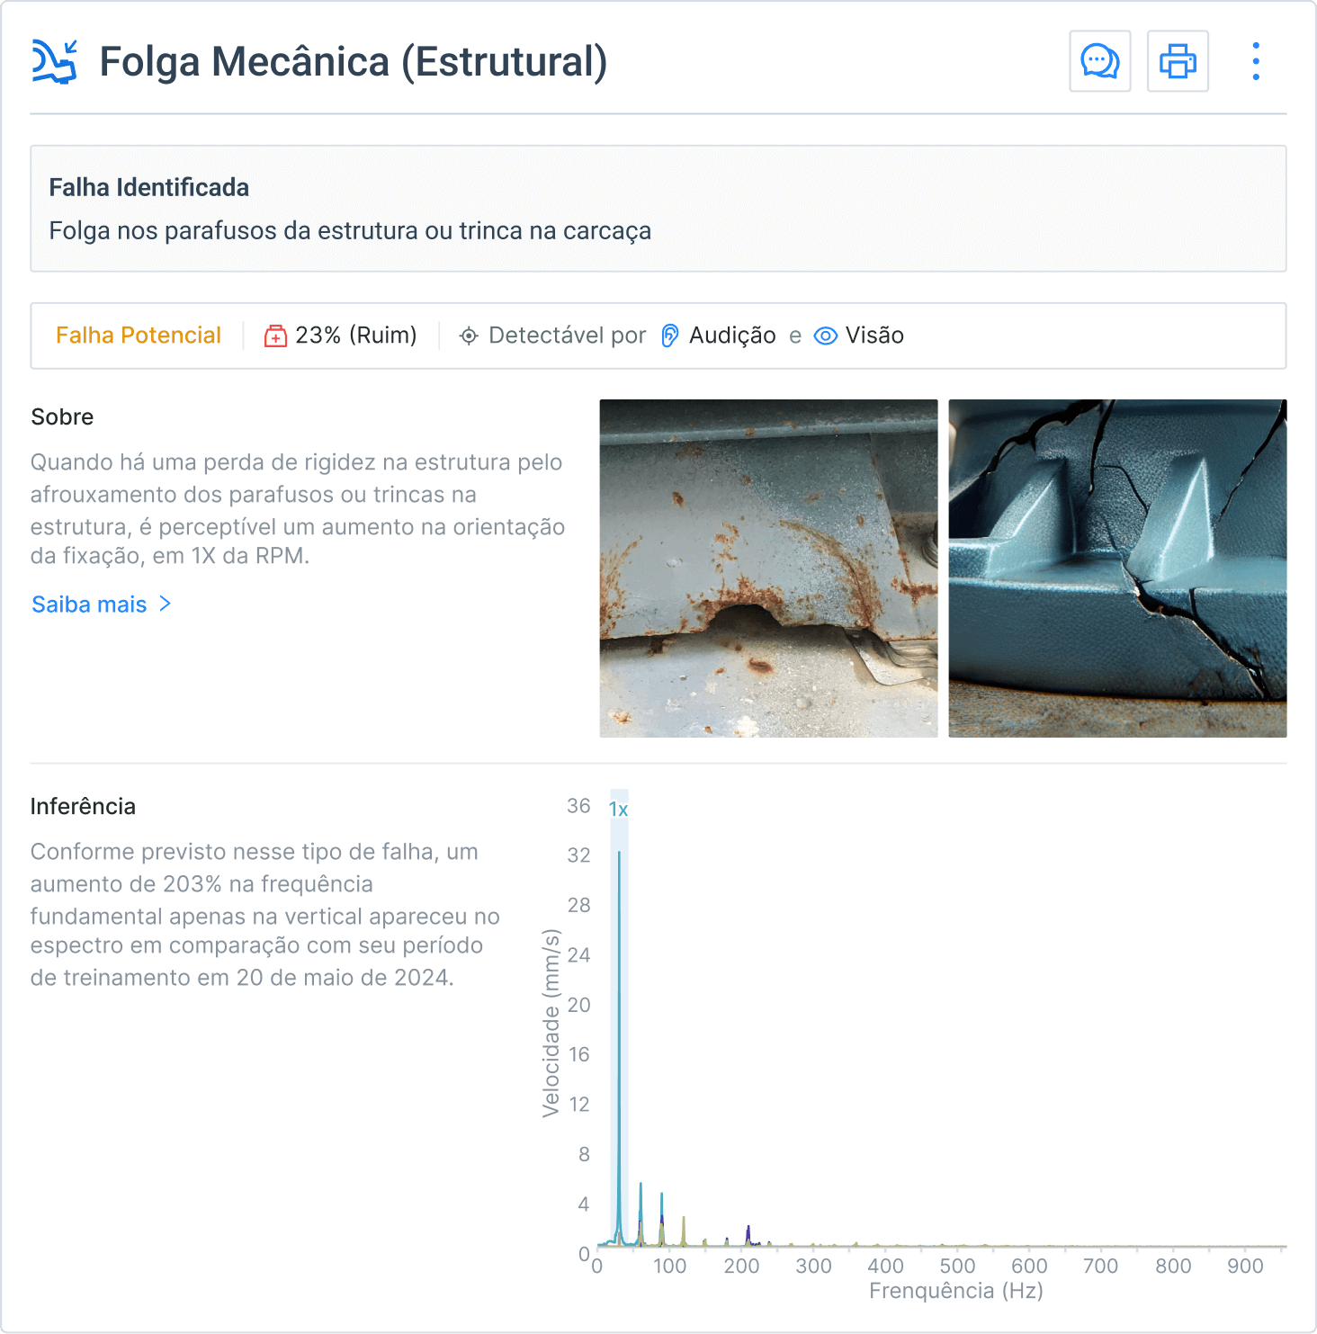Click the ear icon beside Audição
The width and height of the screenshot is (1317, 1334).
point(670,336)
